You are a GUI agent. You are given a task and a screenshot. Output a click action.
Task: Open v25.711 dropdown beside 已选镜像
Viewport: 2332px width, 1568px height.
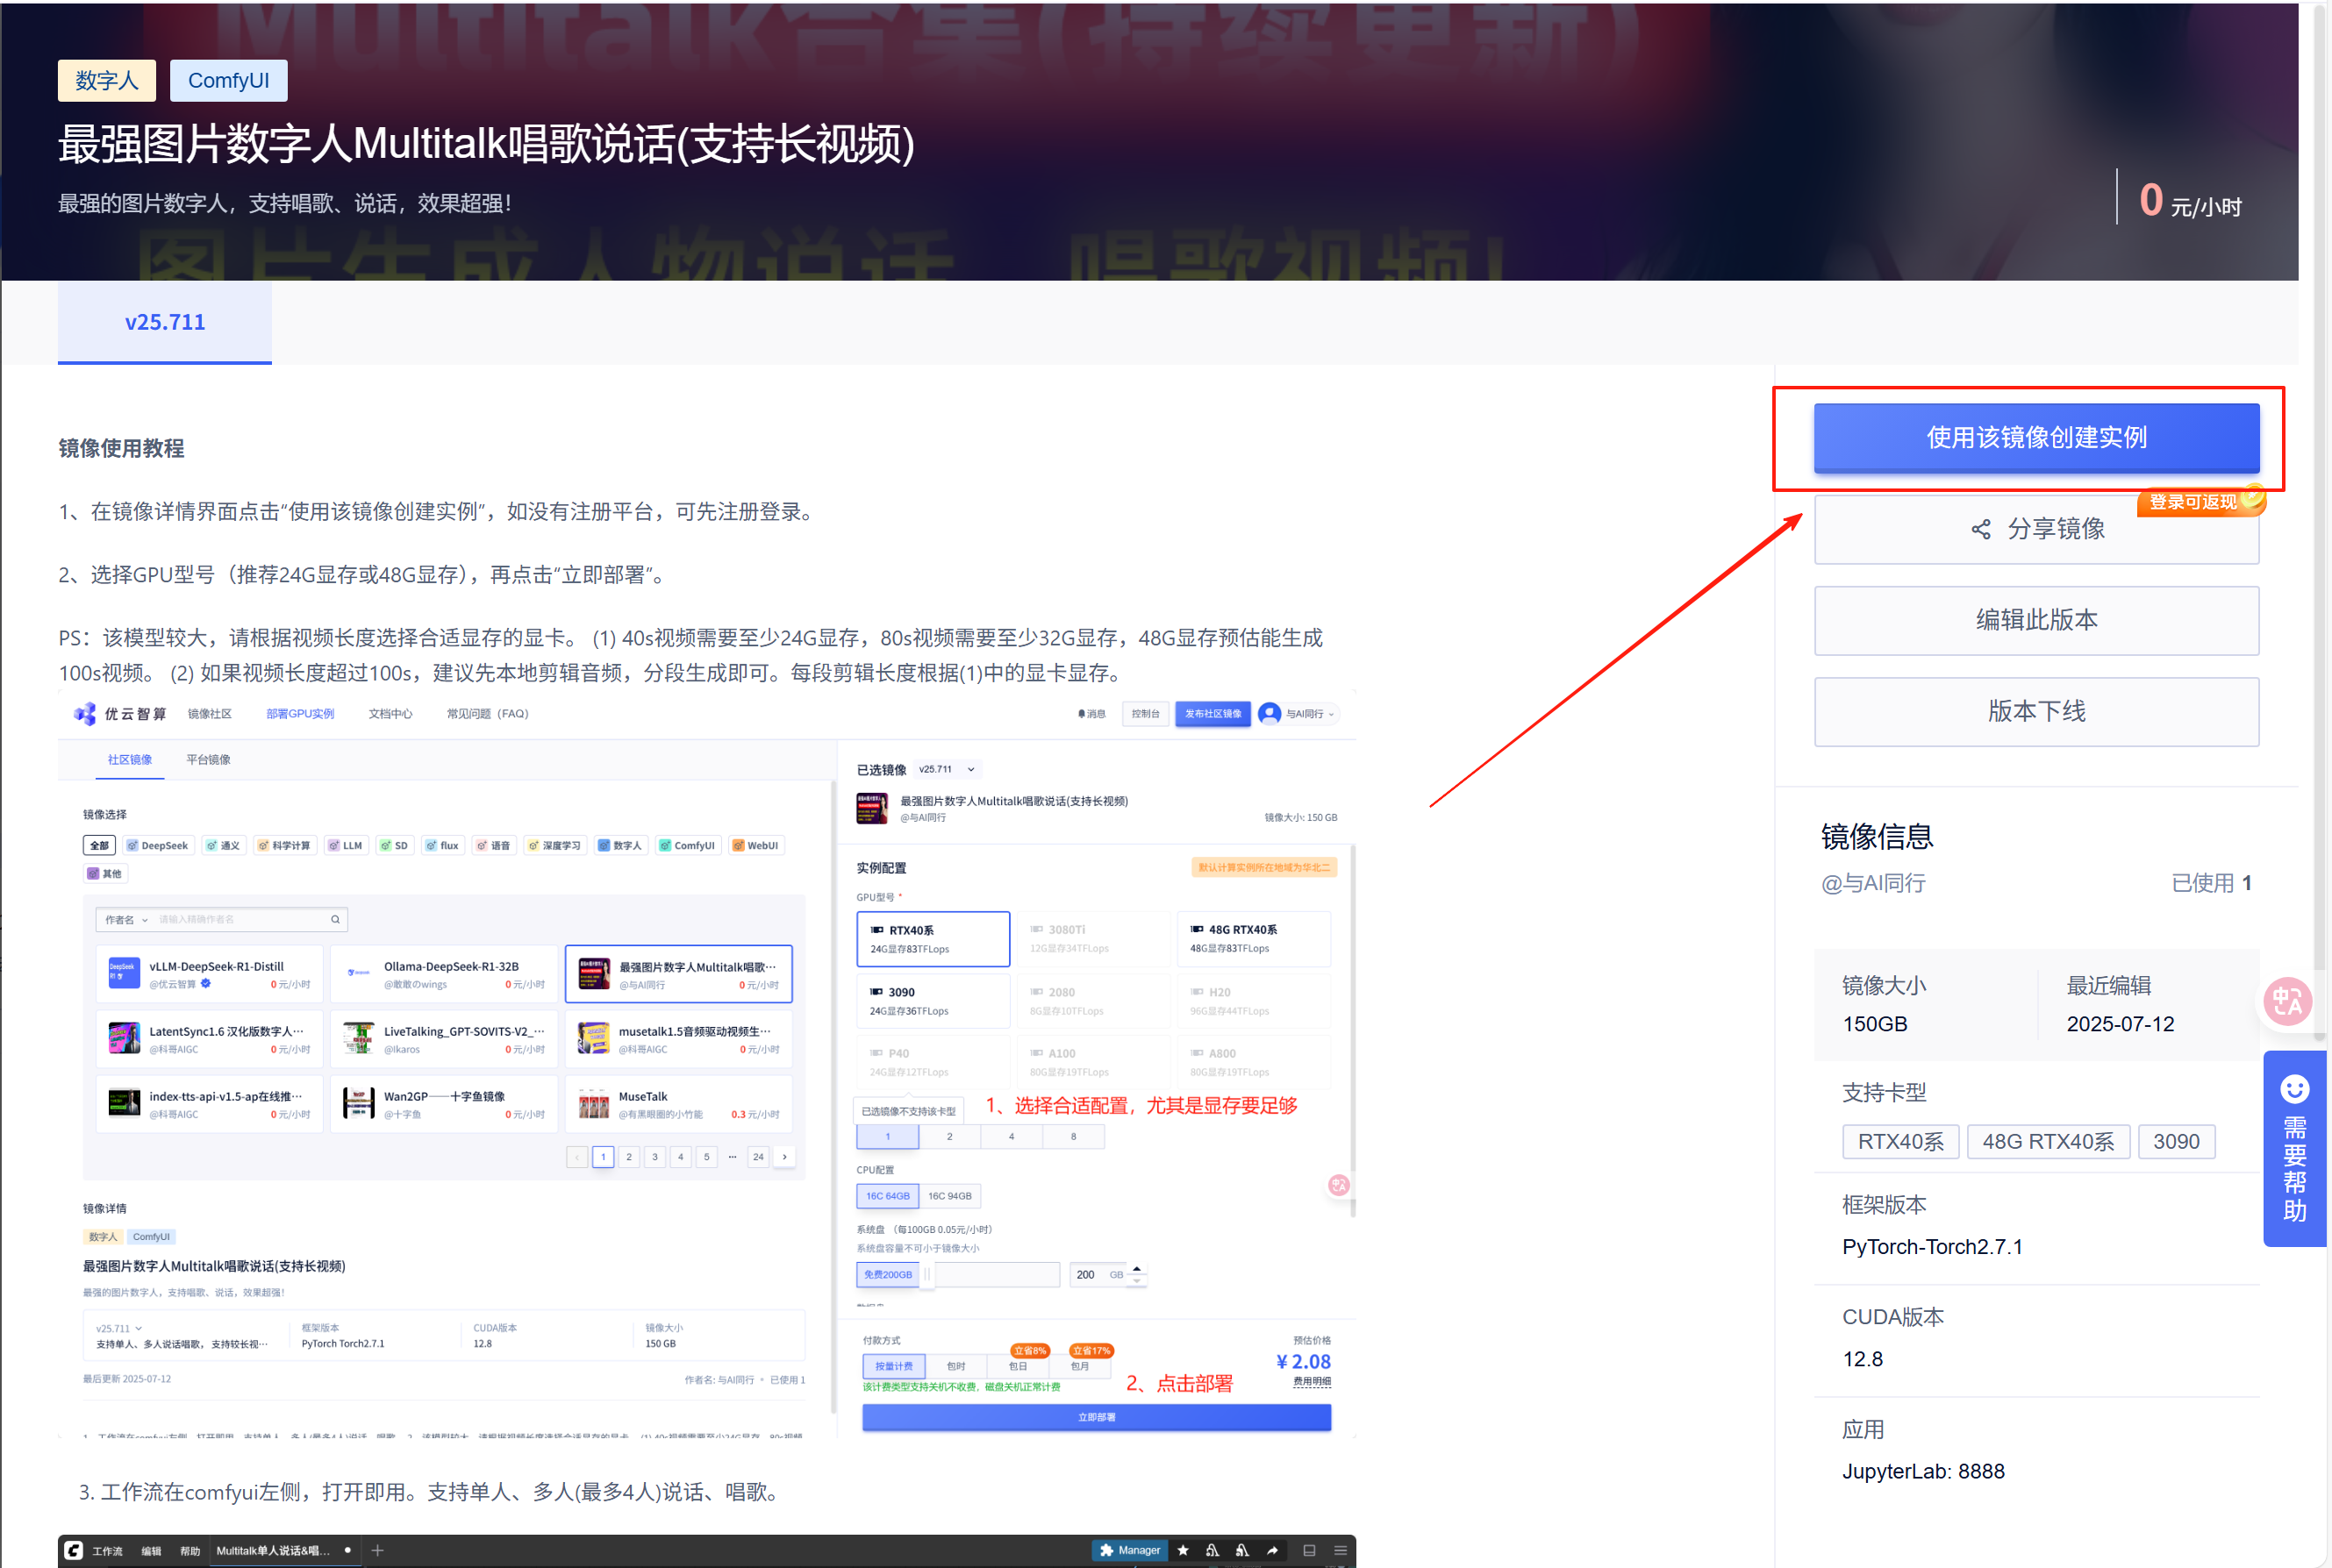(947, 769)
